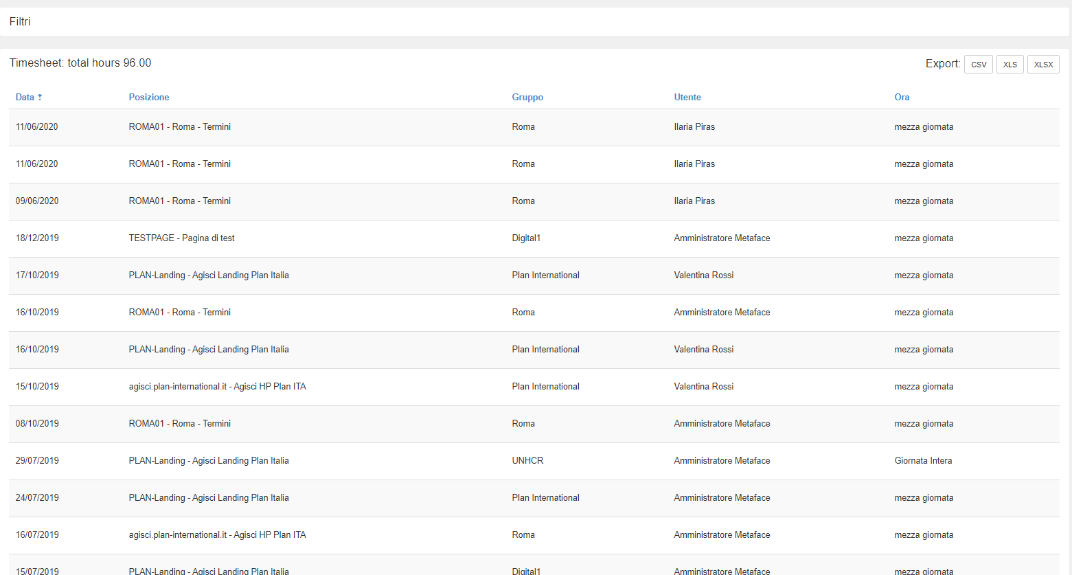This screenshot has height=575, width=1072.
Task: Expand the Filtri filter panel
Action: pyautogui.click(x=20, y=22)
